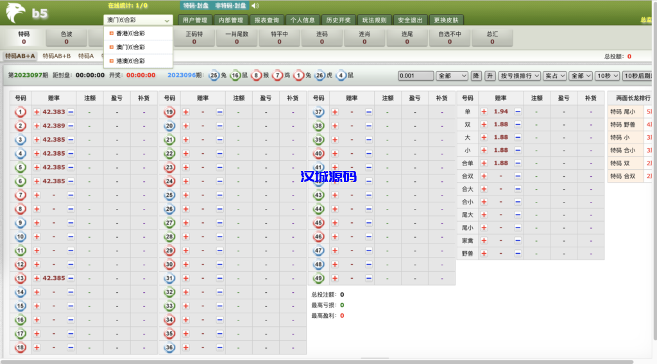Decrease odds for 双 row
This screenshot has width=657, height=364.
pyautogui.click(x=518, y=125)
